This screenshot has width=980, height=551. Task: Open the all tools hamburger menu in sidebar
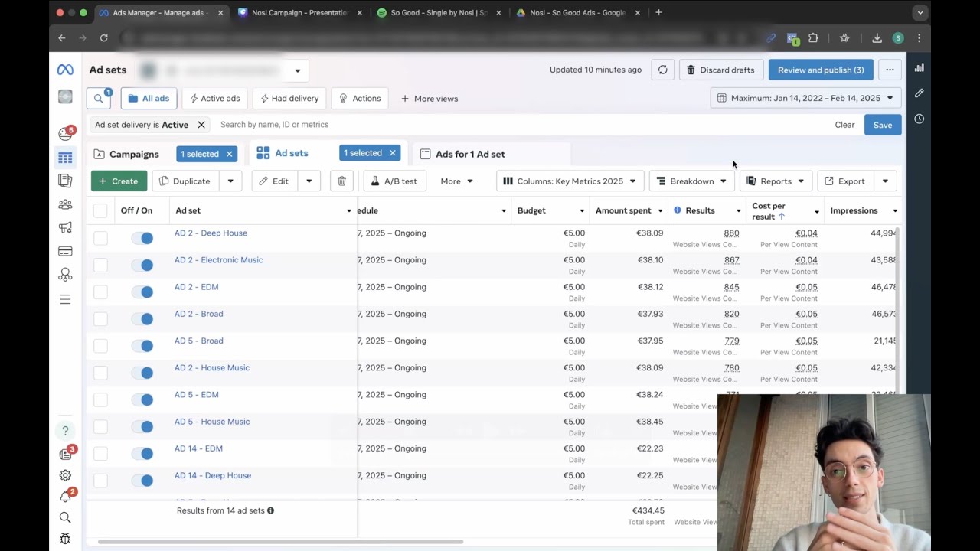pos(65,299)
